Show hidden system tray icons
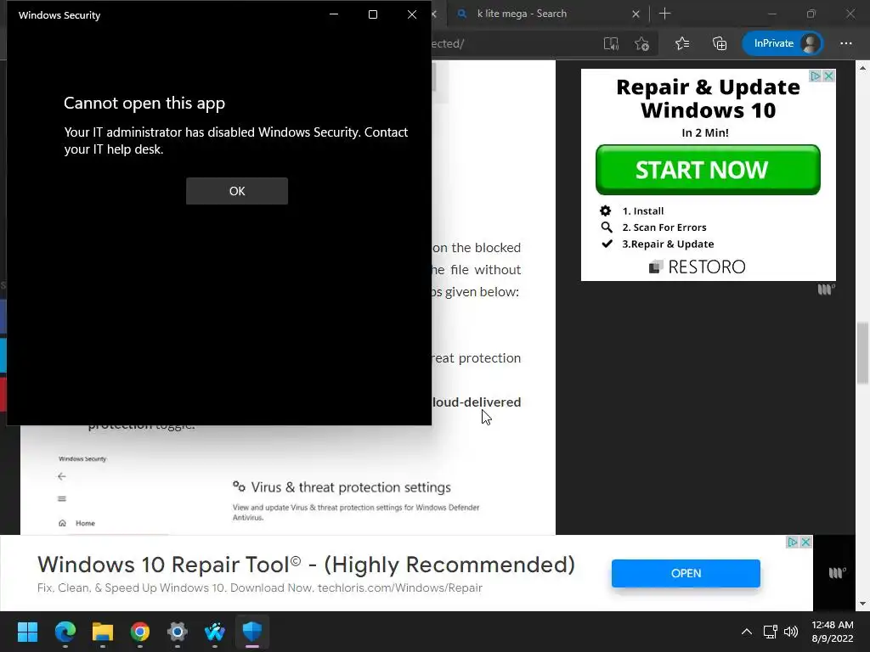This screenshot has width=870, height=652. [747, 632]
